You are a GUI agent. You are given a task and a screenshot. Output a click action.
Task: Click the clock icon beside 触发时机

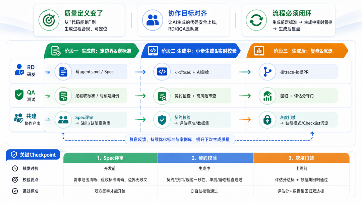(x=15, y=168)
